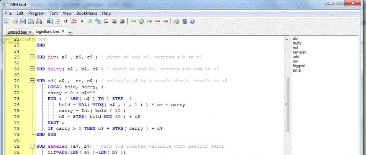Click the green italic A font icon

90,22
